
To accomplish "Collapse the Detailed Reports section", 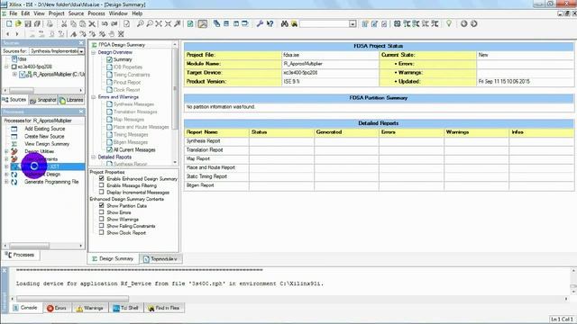I will pos(94,157).
